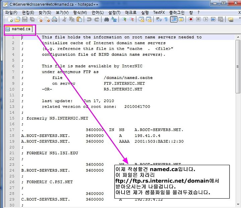Click the vertical scrollbar thumb
This screenshot has height=208, width=241.
[x=238, y=66]
